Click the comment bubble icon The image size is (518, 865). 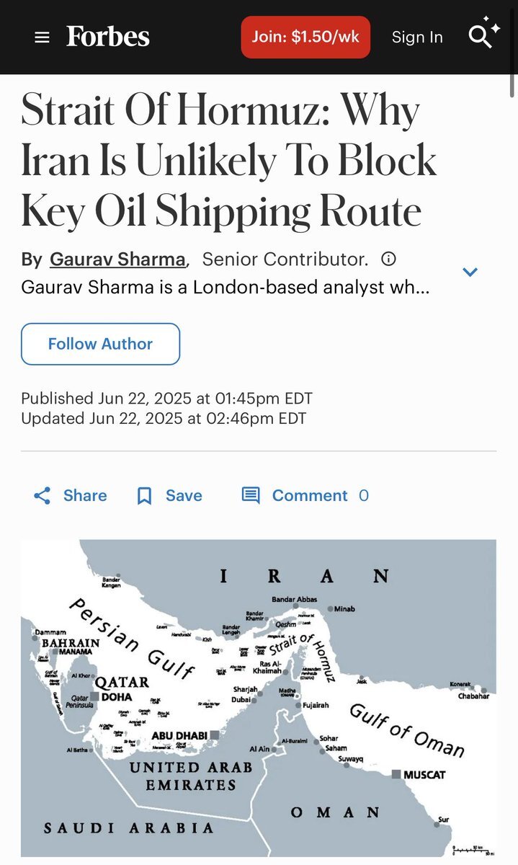(251, 496)
